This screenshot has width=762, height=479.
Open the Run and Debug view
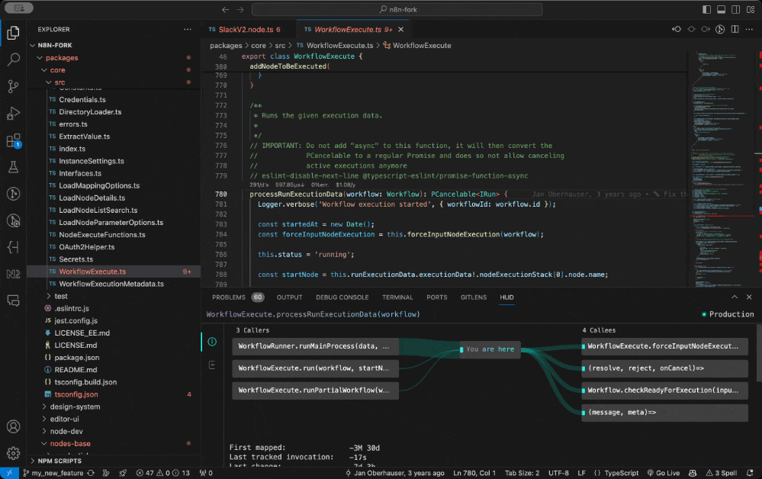[13, 114]
